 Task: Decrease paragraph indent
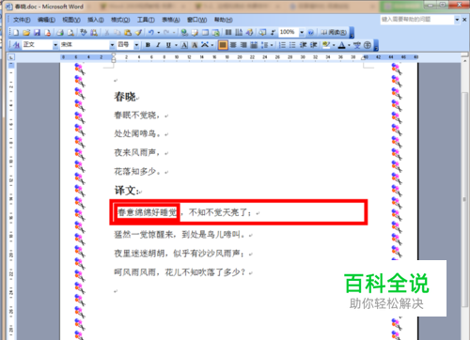(x=303, y=45)
